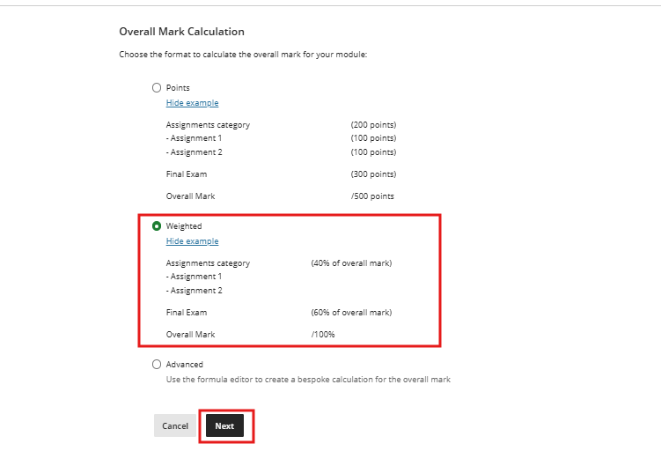Click 'Choose the format' instruction text
This screenshot has height=451, width=661.
tap(243, 55)
